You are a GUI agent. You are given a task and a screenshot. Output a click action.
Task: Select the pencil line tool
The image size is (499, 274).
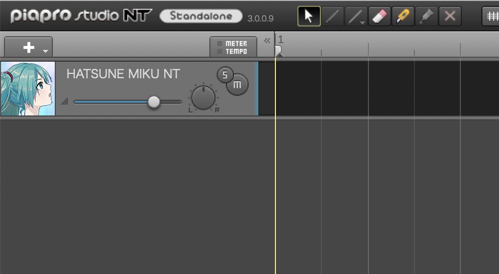pos(333,16)
